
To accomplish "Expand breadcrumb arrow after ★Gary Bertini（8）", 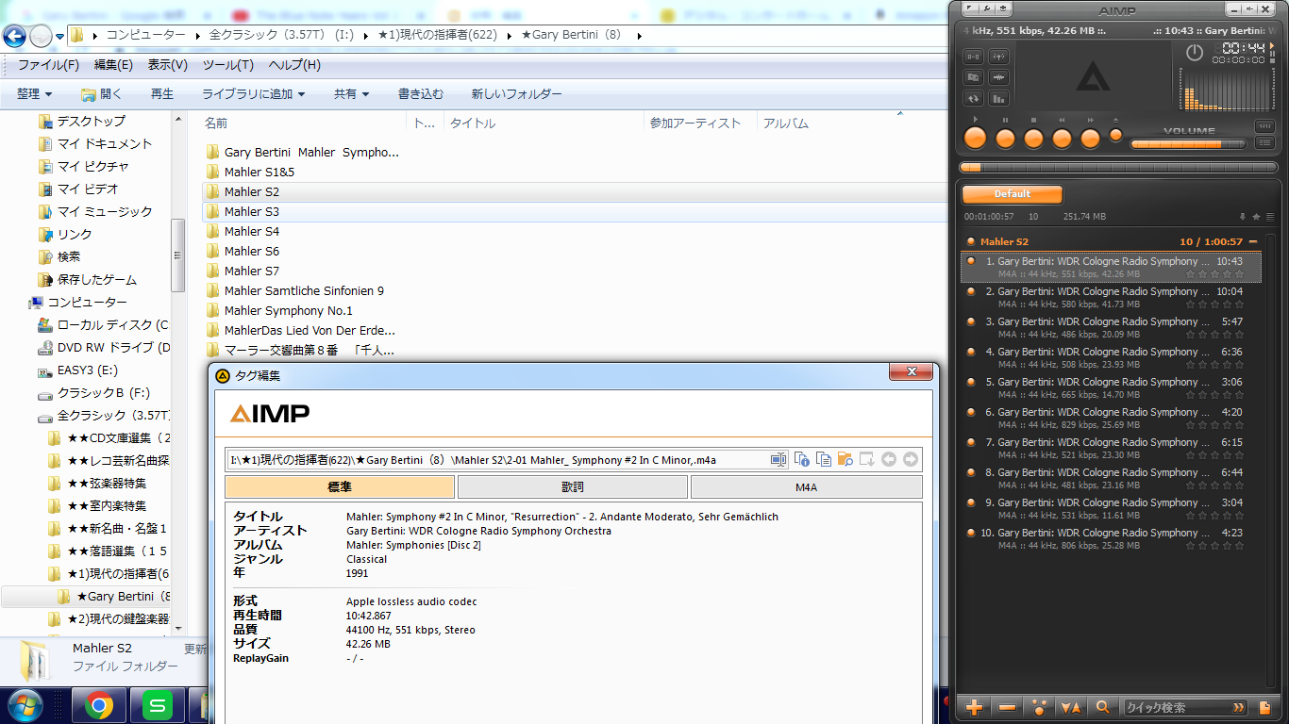I will click(639, 36).
